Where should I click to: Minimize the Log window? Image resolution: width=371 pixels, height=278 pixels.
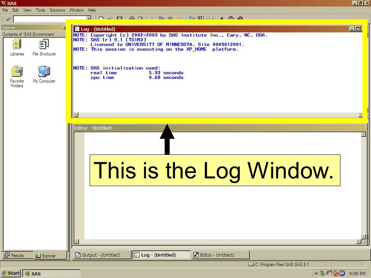352,29
